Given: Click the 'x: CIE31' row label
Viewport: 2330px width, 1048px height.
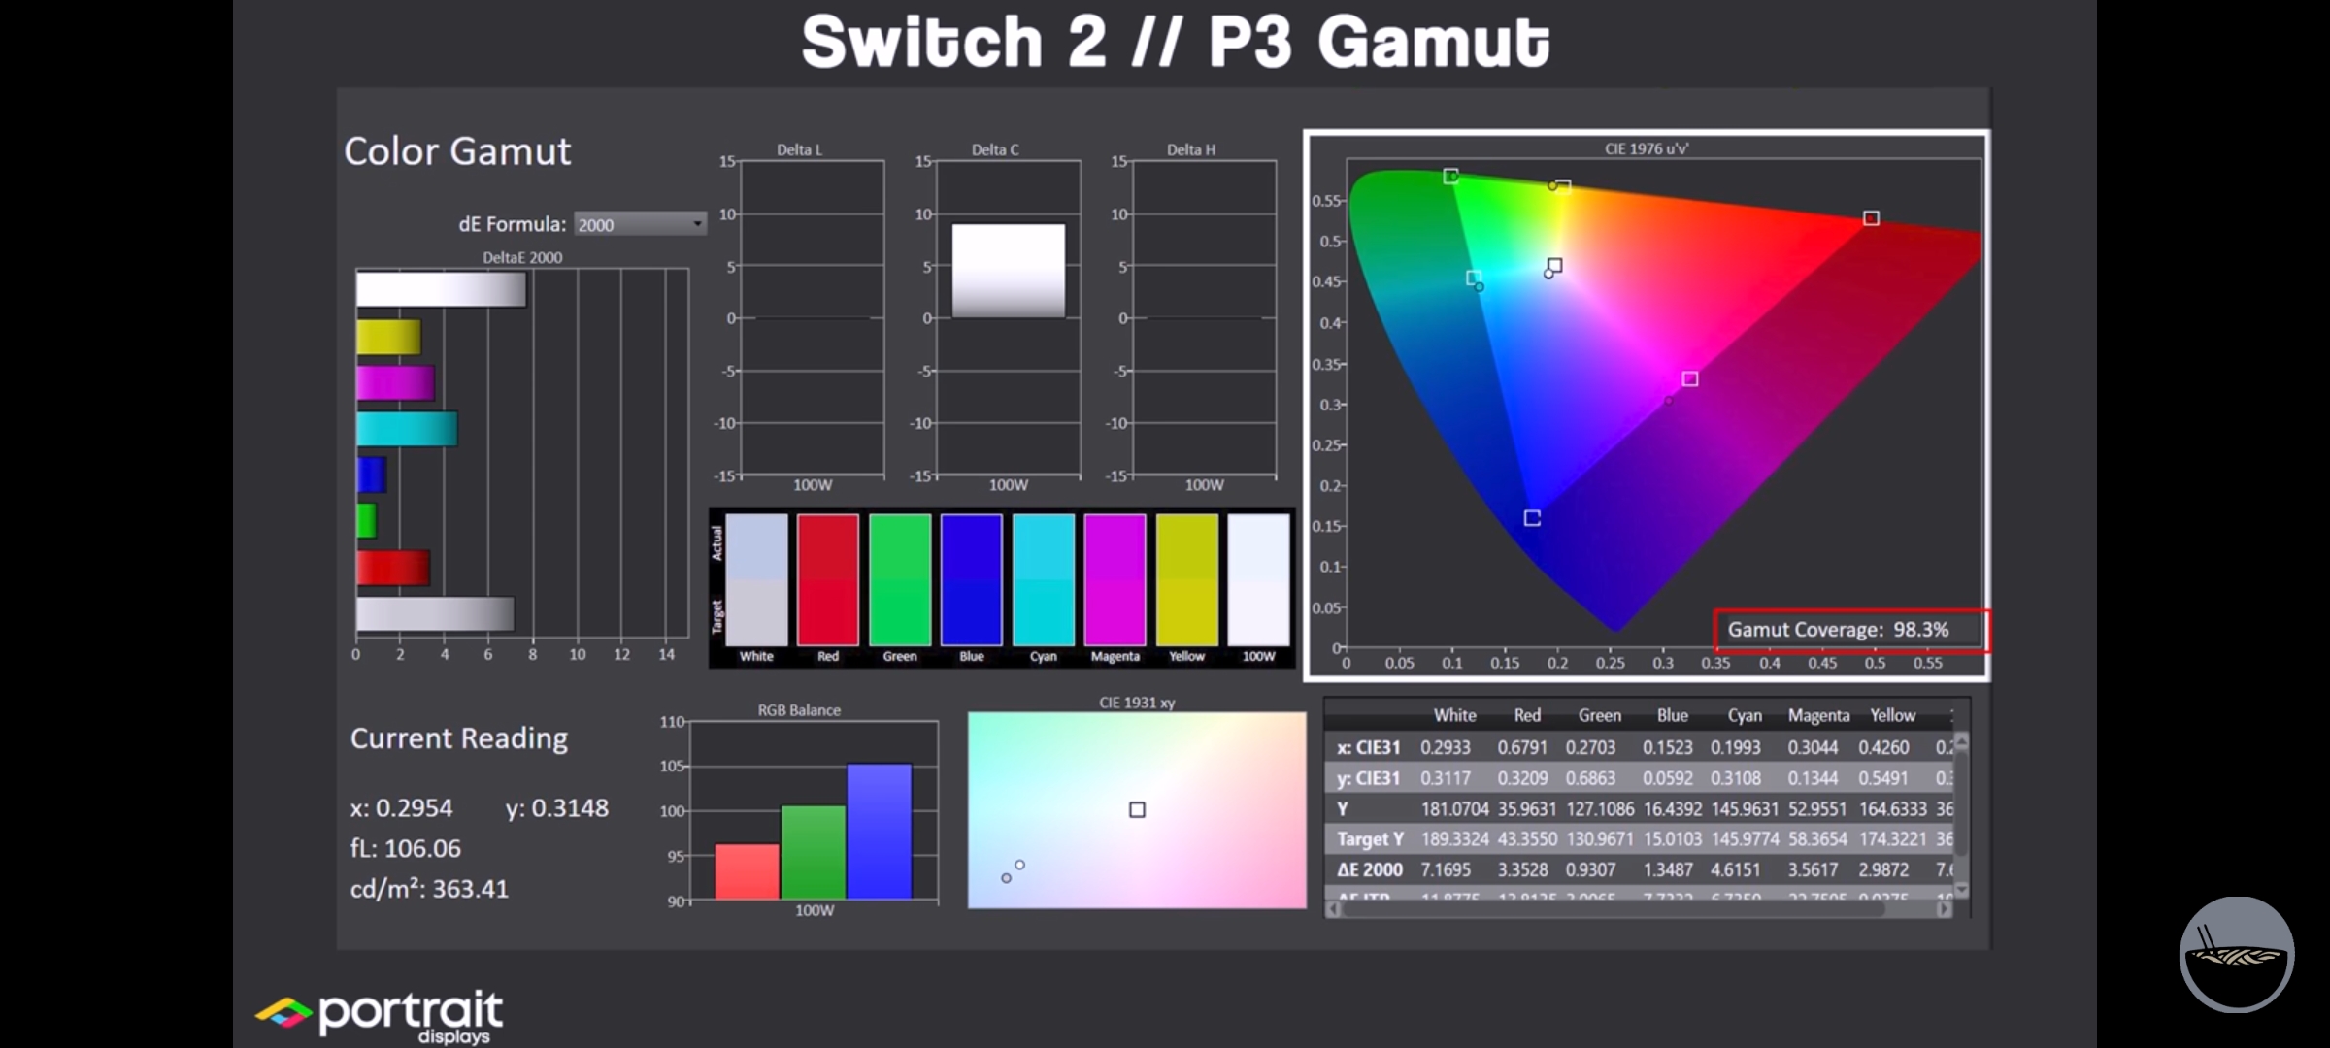Looking at the screenshot, I should click(x=1368, y=747).
